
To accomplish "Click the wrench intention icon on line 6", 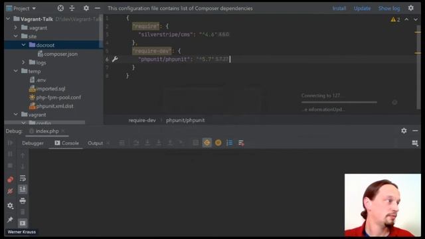I will (115, 59).
